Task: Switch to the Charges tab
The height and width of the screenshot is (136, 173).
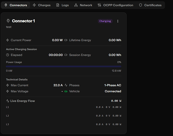Action: (x=41, y=5)
